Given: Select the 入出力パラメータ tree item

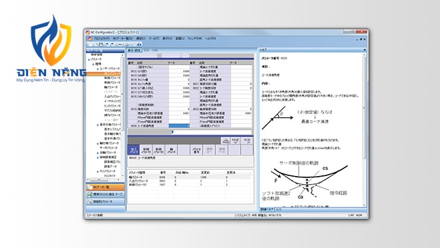Looking at the screenshot, I should [x=112, y=97].
